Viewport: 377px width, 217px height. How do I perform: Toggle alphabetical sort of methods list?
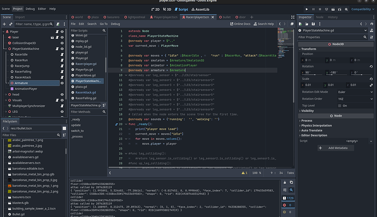[x=104, y=105]
